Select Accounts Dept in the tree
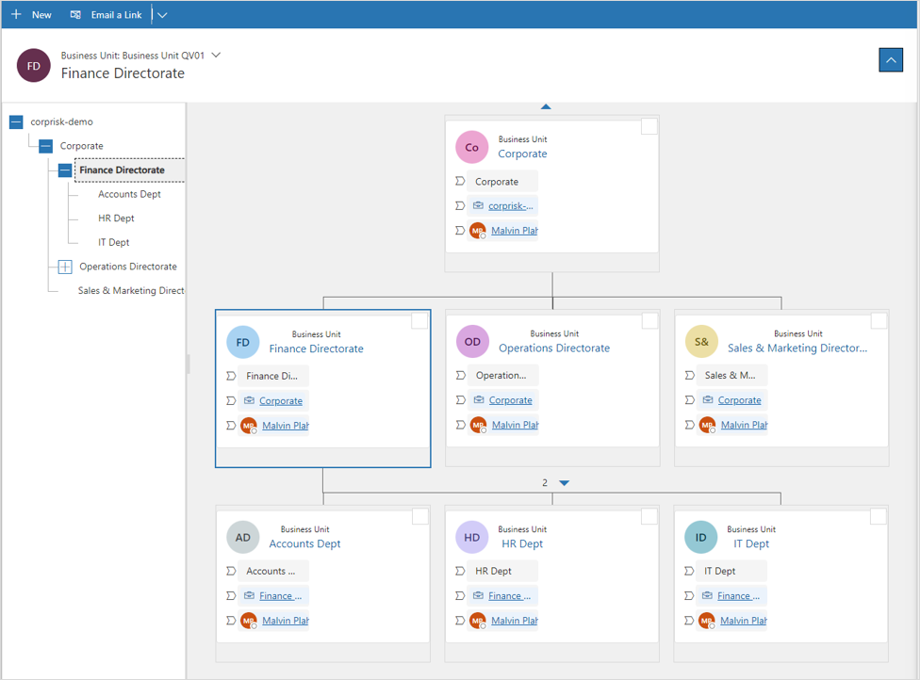 click(129, 194)
